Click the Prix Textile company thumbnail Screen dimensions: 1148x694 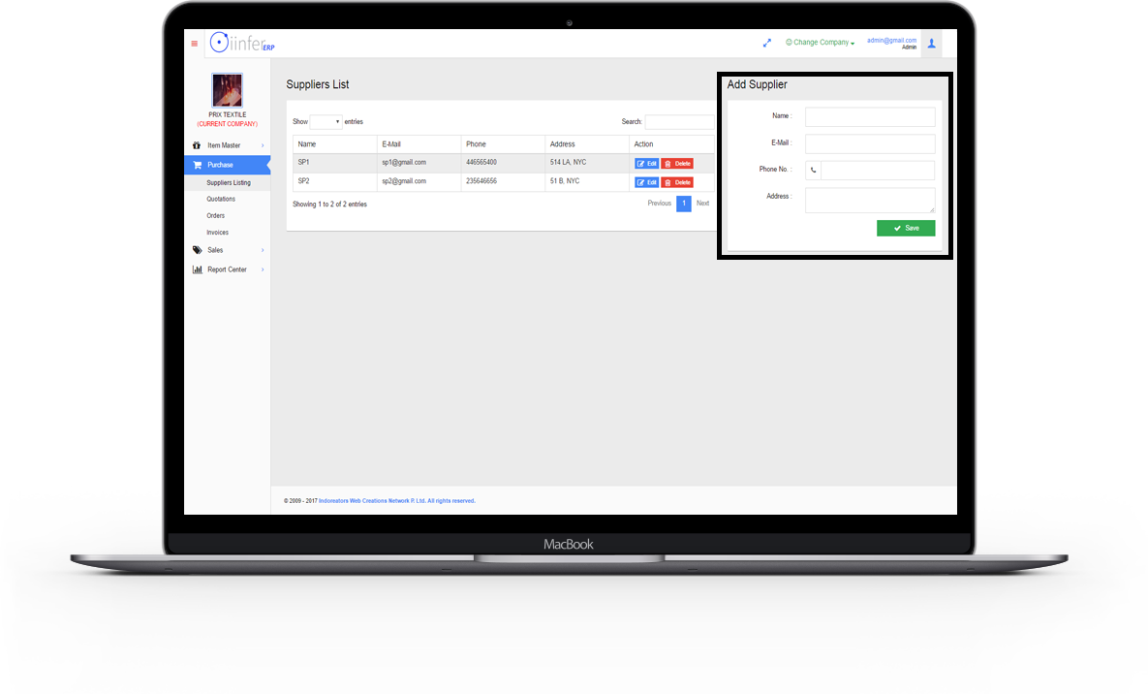coord(227,90)
